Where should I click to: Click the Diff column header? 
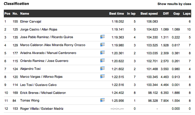166,13
